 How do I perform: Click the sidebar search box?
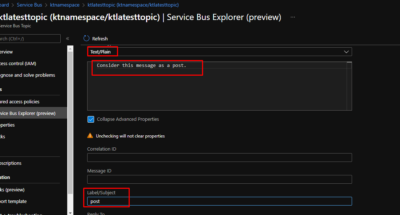pos(31,39)
